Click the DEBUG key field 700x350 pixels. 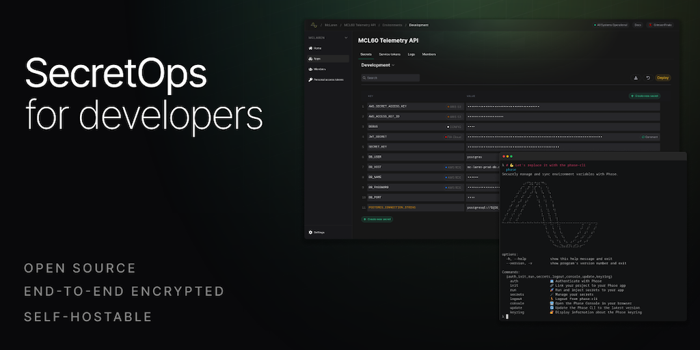(x=416, y=126)
